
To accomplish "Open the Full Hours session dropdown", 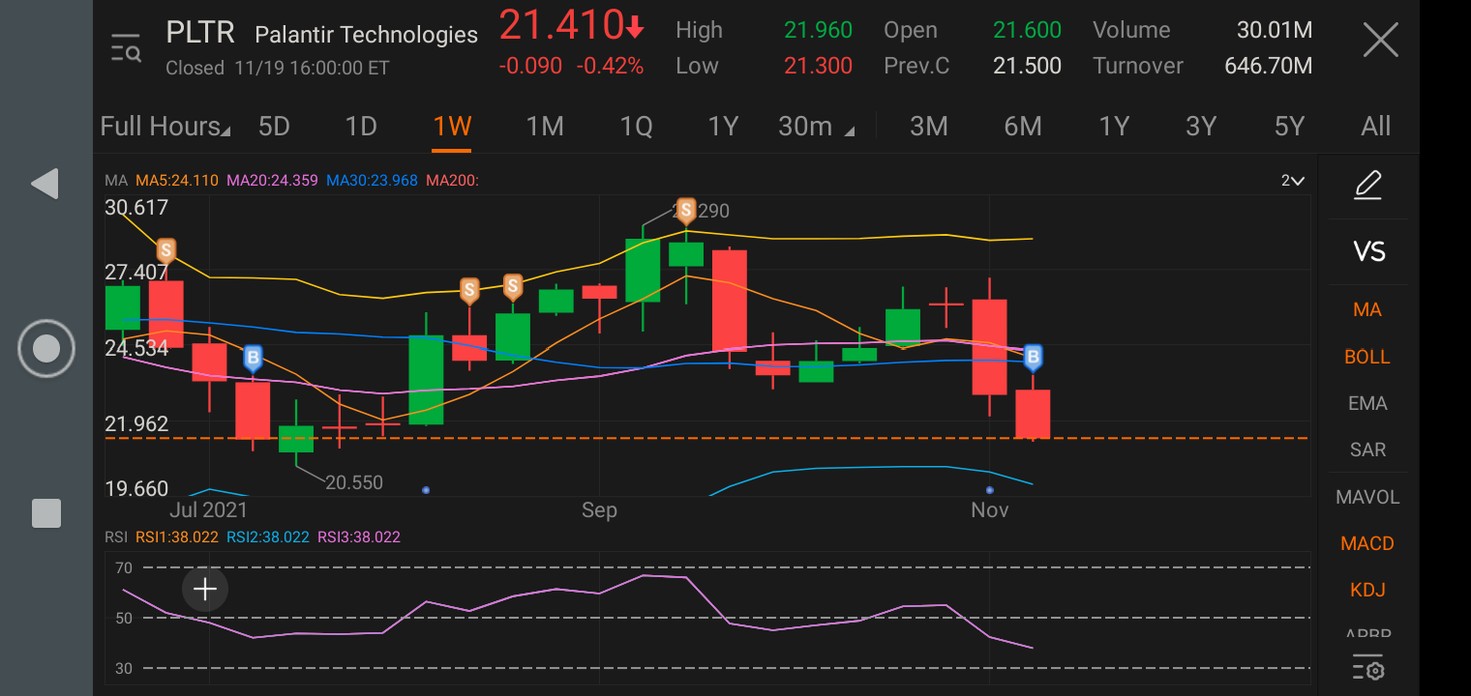I will pyautogui.click(x=165, y=127).
